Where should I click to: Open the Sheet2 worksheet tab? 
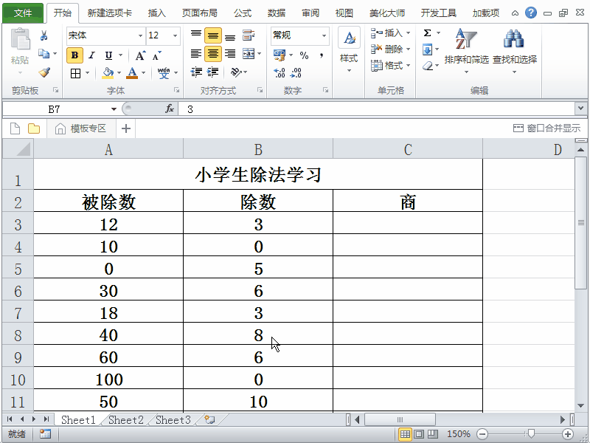125,420
